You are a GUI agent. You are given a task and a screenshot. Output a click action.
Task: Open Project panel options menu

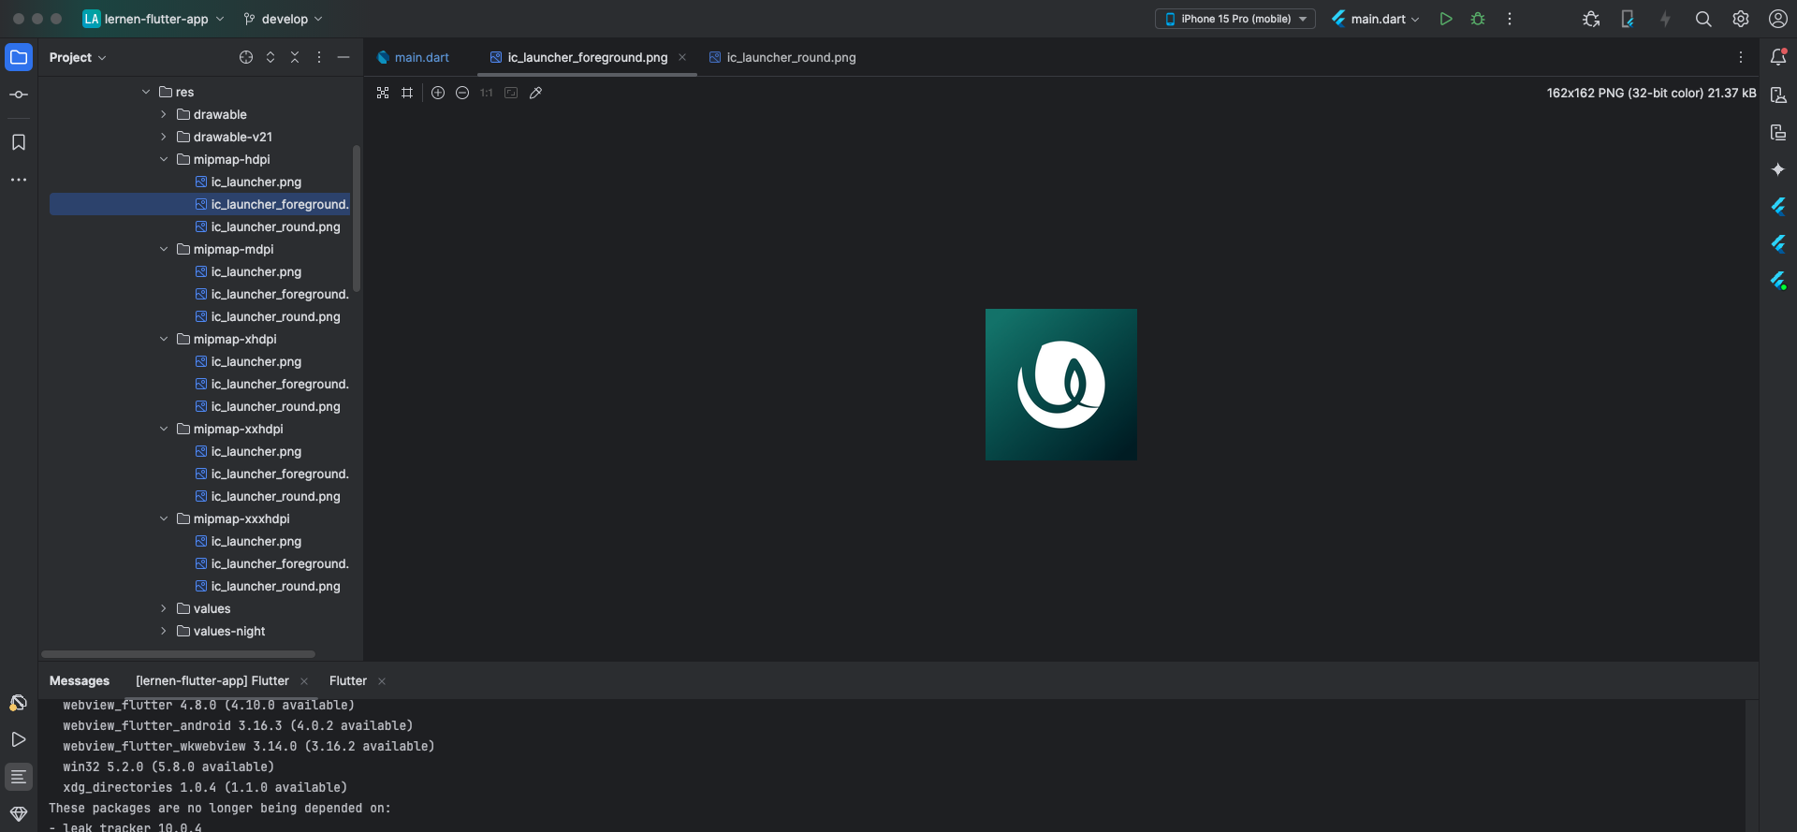click(x=319, y=57)
